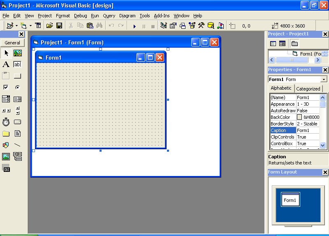Image resolution: width=329 pixels, height=236 pixels.
Task: Select the Image control tool
Action: pyautogui.click(x=6, y=157)
